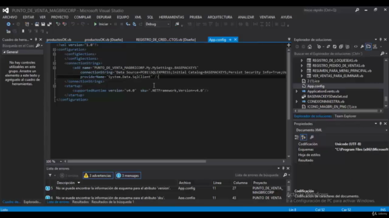Click the Home icon in Solution Explorer
Screen dimensions: 389x218
point(309,47)
